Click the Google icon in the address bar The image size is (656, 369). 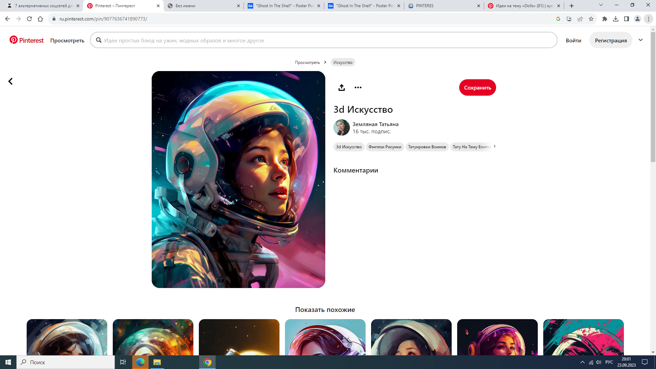tap(558, 19)
